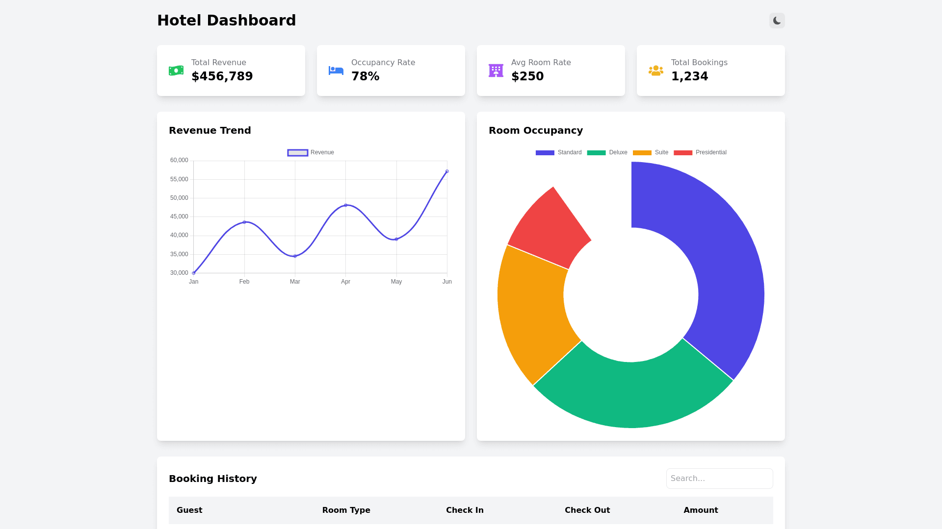The width and height of the screenshot is (942, 529).
Task: Focus the Booking History search field
Action: [719, 479]
